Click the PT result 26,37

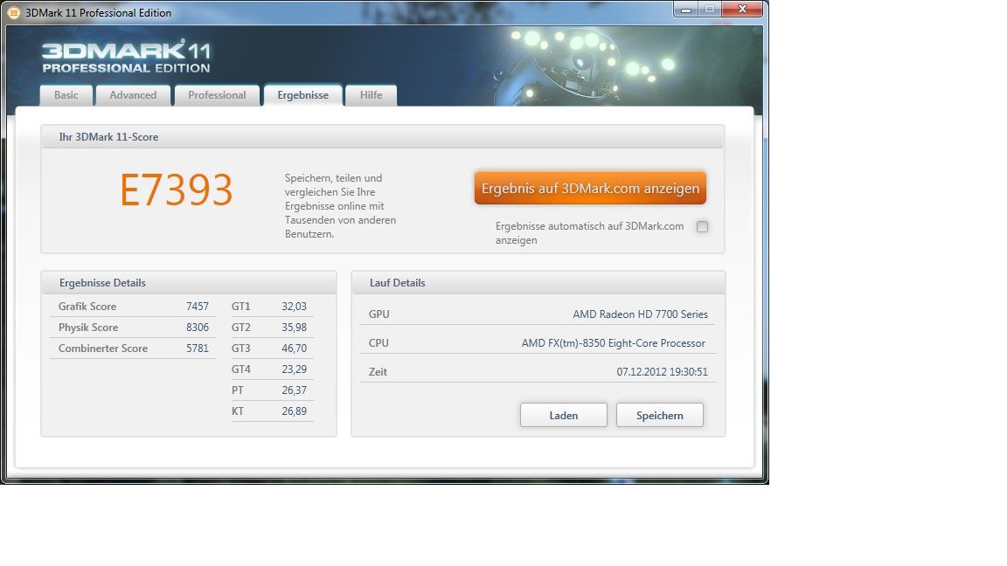tap(294, 390)
